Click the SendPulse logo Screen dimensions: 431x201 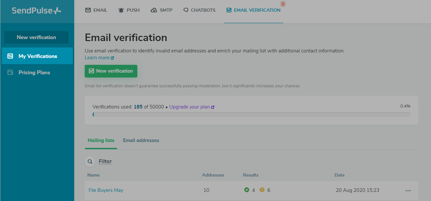(x=36, y=11)
